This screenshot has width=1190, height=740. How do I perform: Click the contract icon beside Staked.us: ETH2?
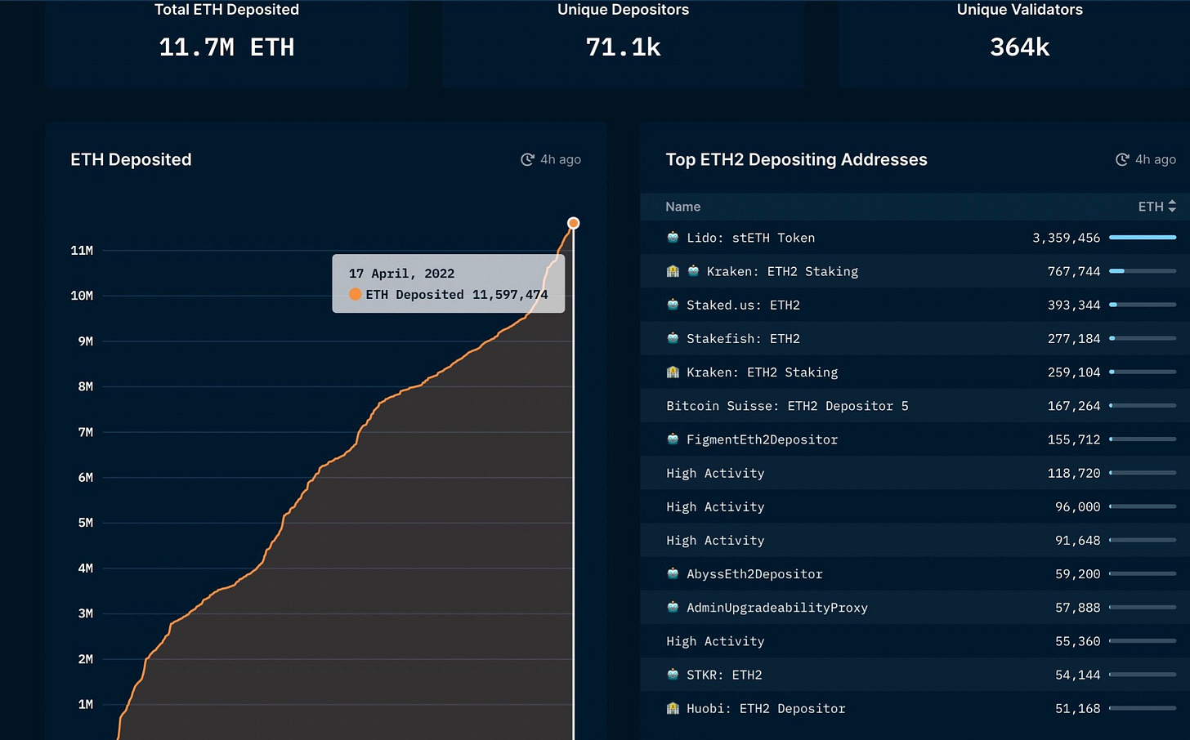[x=673, y=305]
